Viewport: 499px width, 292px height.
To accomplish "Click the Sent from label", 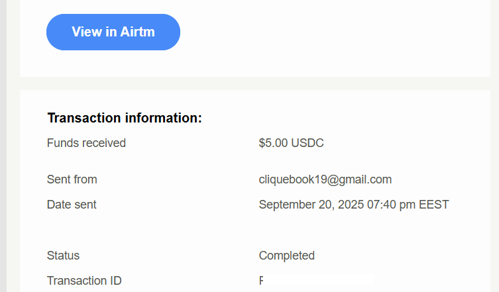I will 72,179.
